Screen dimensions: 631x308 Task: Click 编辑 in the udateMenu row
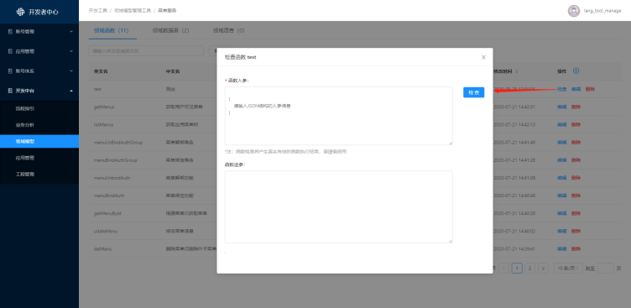562,231
